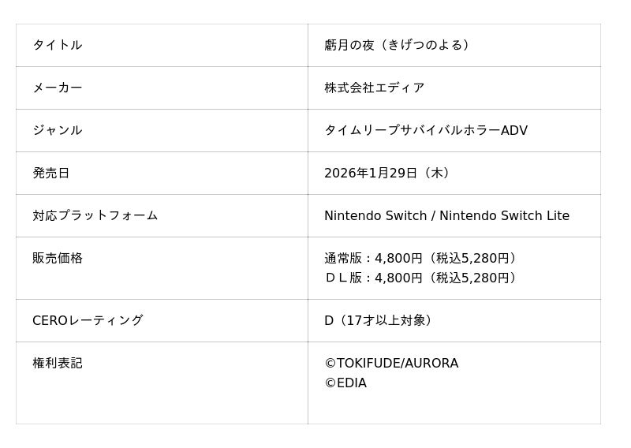Select the ©EDIA copyright line
Image resolution: width=631 pixels, height=448 pixels.
pyautogui.click(x=345, y=383)
